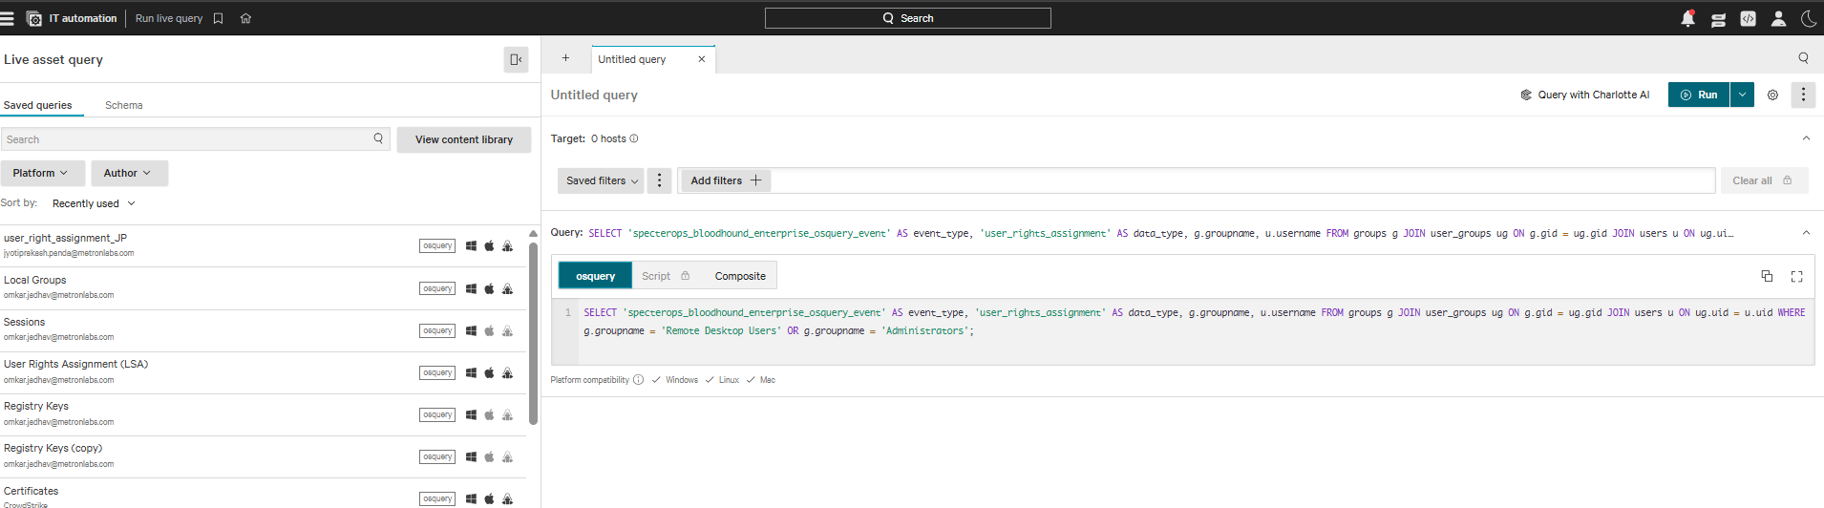Click Add filters button
Viewport: 1824px width, 508px height.
tap(726, 180)
